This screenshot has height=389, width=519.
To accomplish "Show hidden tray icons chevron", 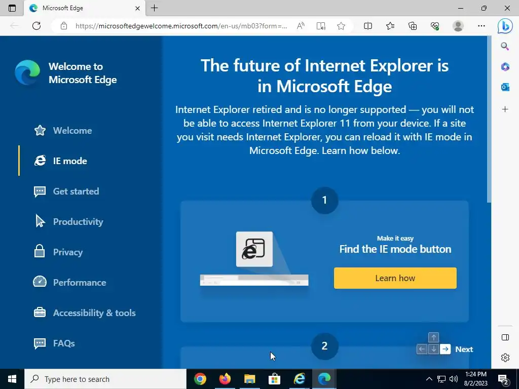I will click(429, 379).
